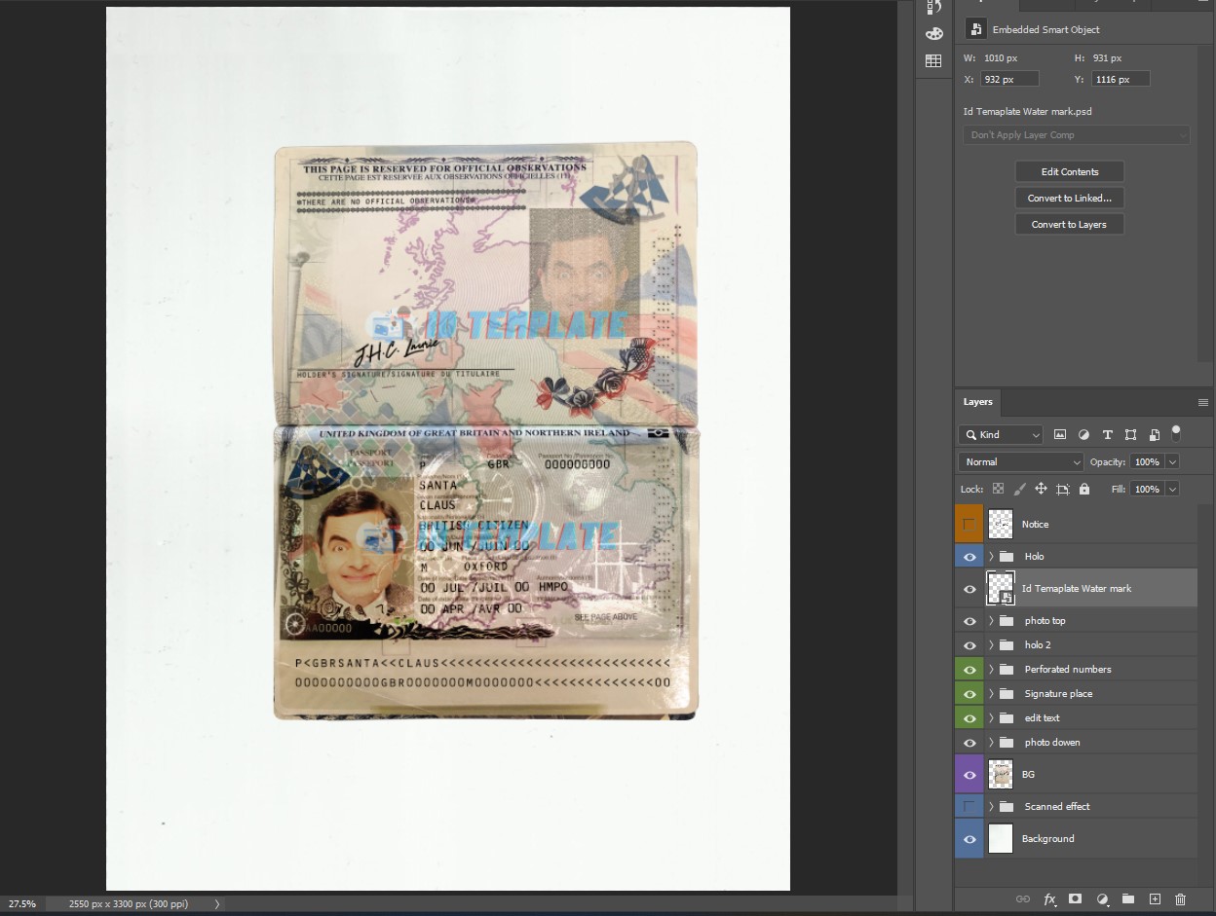
Task: Click the Convert to Layers button
Action: tap(1070, 225)
